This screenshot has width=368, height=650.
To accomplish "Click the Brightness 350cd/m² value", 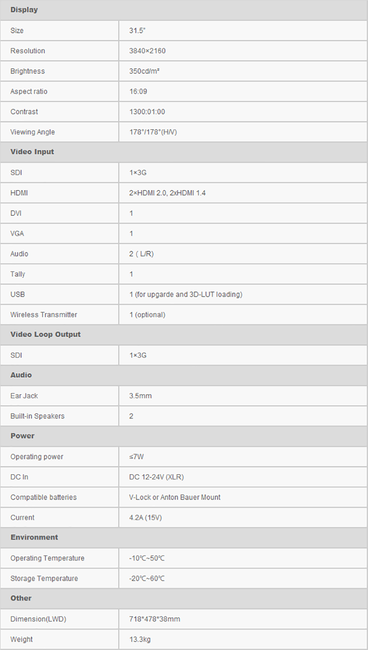I will (144, 71).
